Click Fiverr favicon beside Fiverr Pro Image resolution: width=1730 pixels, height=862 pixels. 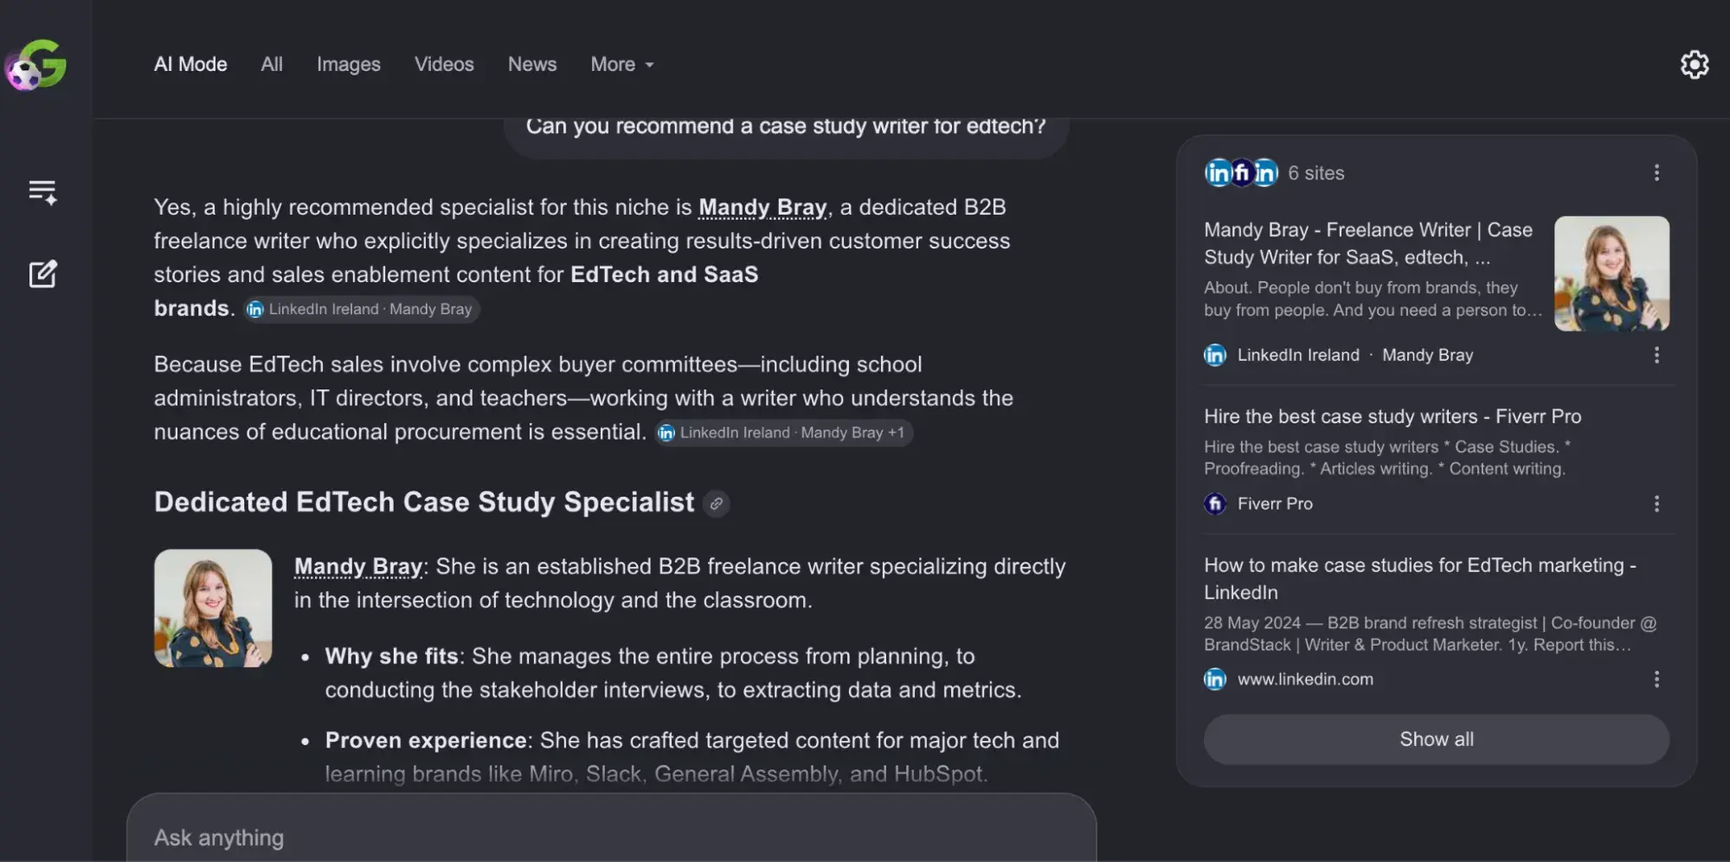click(1215, 504)
